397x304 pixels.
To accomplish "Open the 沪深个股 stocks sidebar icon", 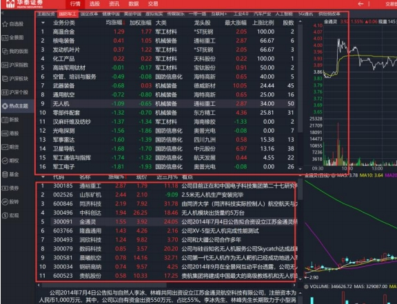I will click(x=5, y=92).
